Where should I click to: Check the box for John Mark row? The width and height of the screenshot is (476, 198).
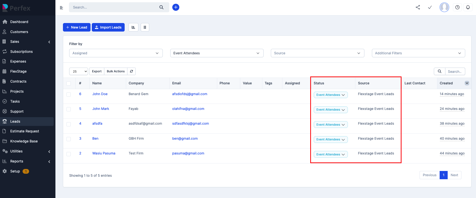[68, 109]
